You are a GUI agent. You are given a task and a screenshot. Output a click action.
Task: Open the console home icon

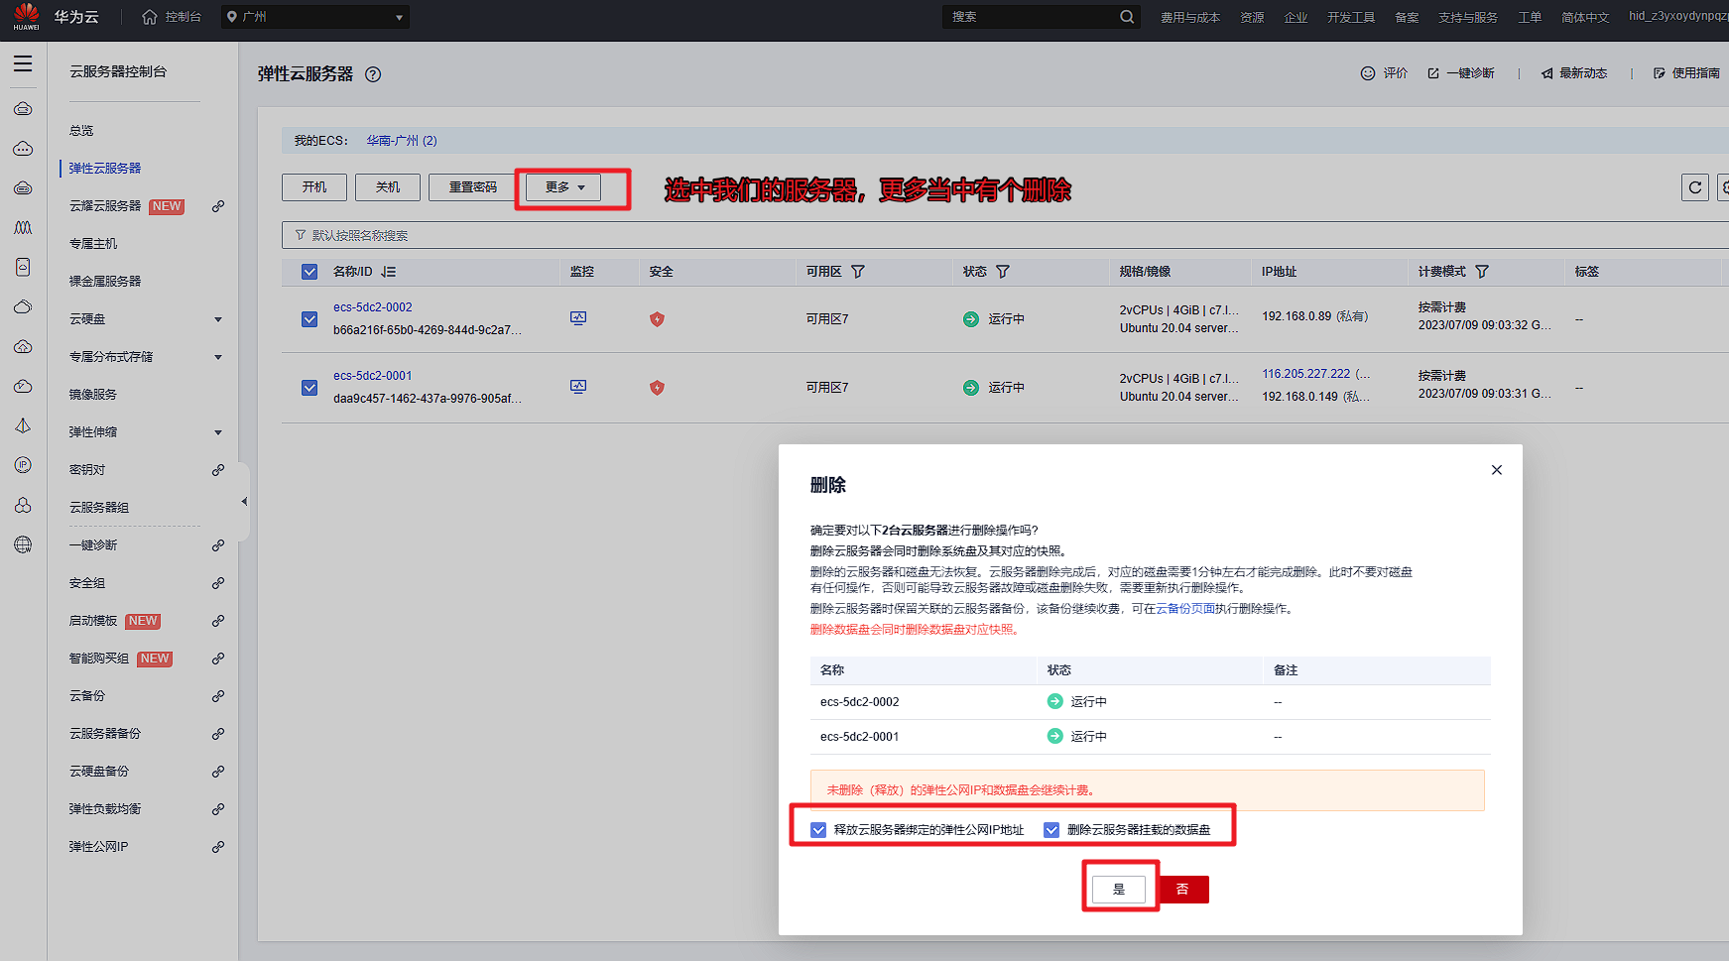point(150,17)
